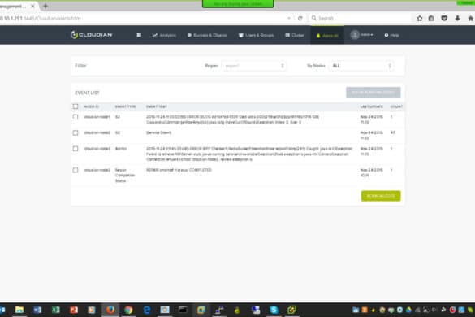Open Excel from the taskbar
The width and height of the screenshot is (475, 317).
(56, 310)
